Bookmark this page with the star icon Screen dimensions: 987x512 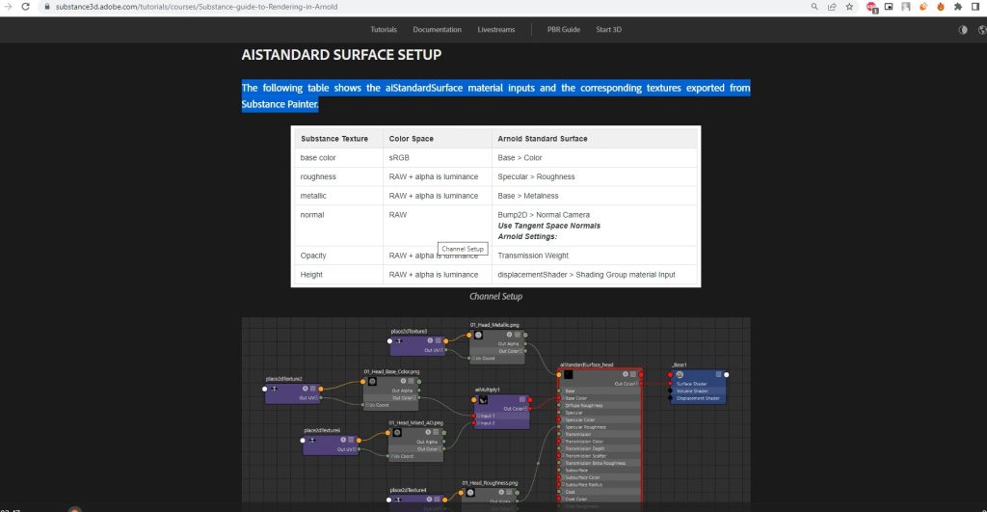(850, 7)
